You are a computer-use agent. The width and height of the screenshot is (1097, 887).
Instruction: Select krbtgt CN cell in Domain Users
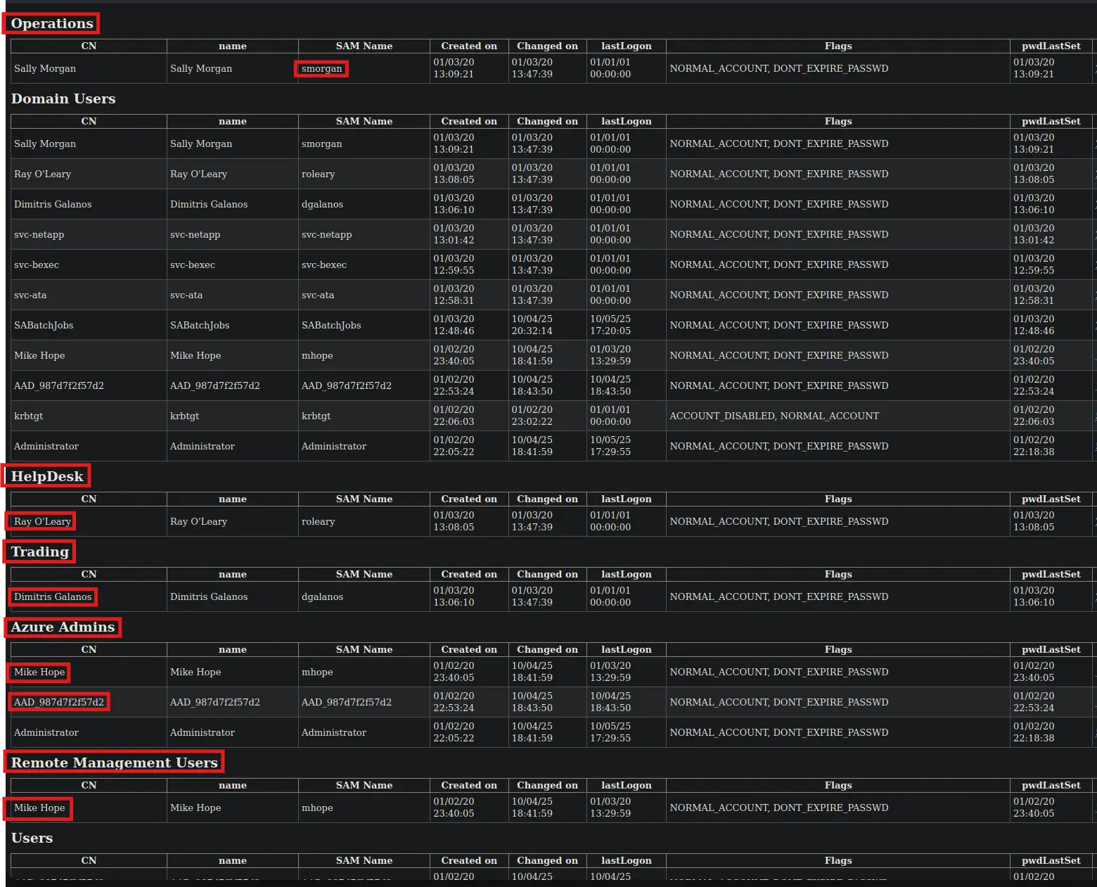click(x=29, y=416)
